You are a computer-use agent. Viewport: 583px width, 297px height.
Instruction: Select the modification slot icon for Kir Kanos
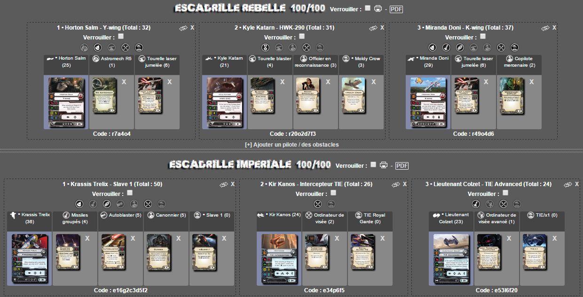coord(318,204)
